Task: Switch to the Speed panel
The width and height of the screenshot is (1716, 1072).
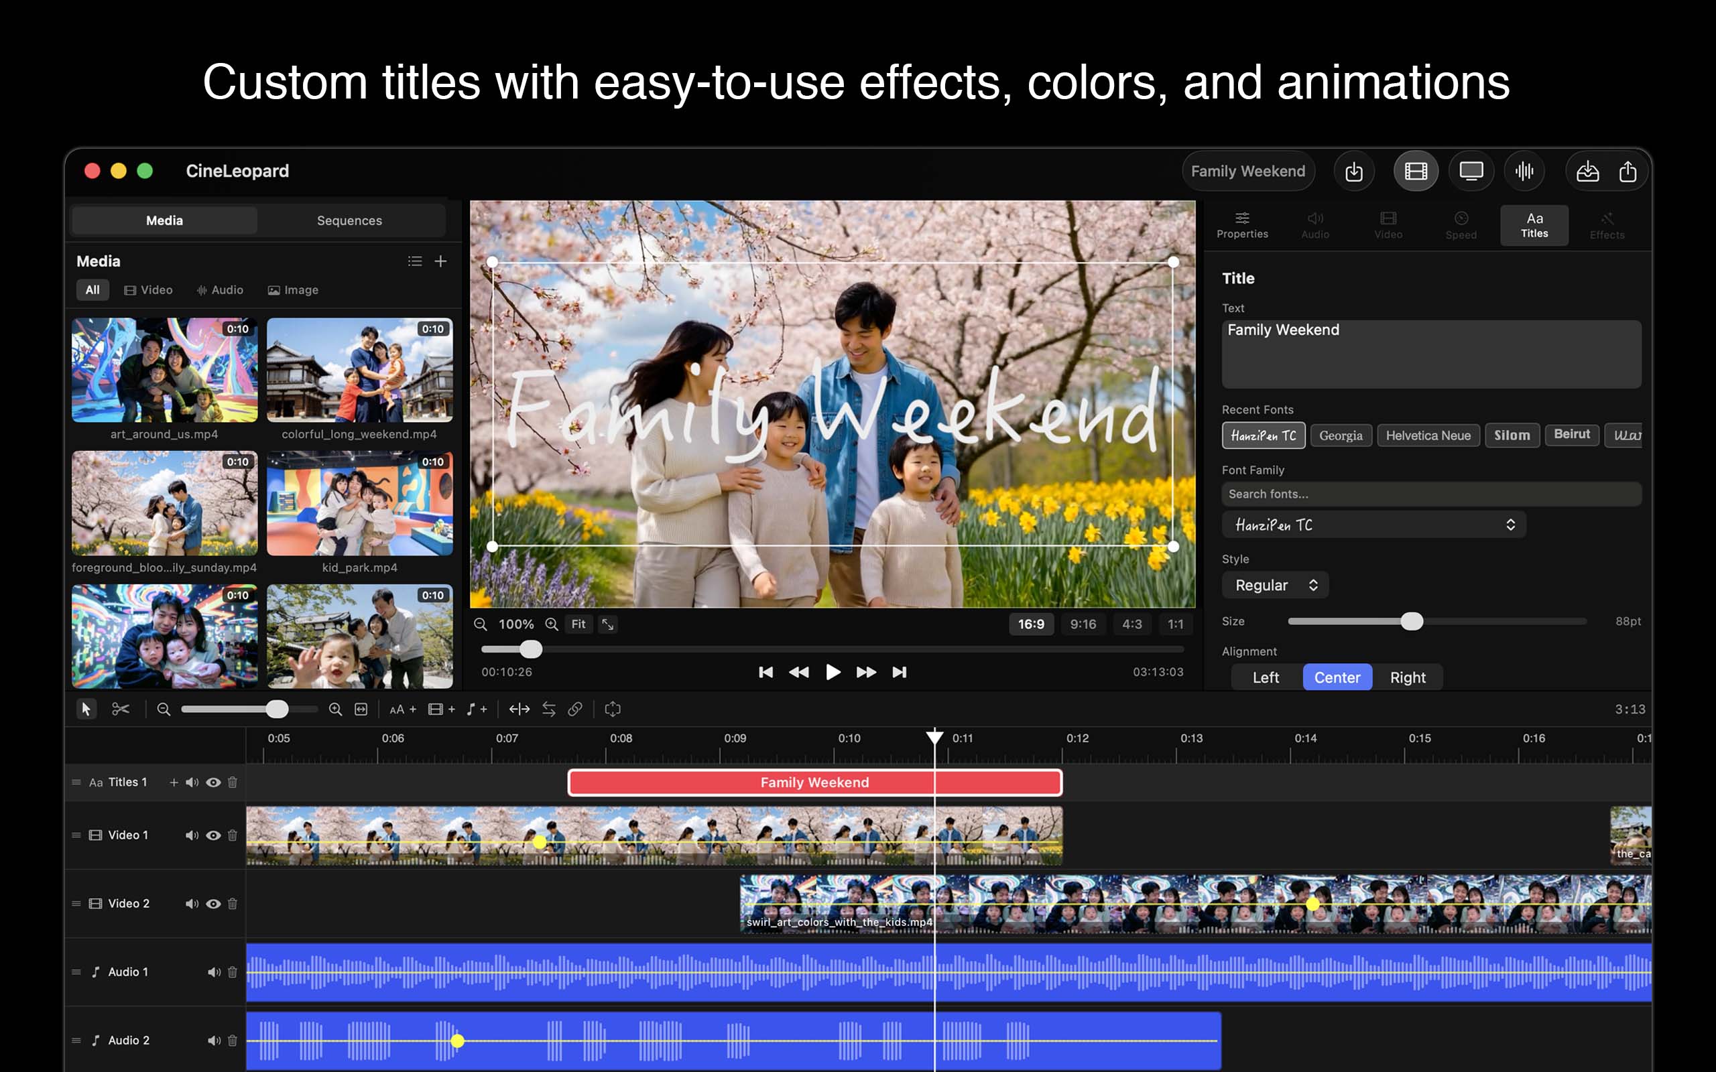Action: coord(1461,224)
